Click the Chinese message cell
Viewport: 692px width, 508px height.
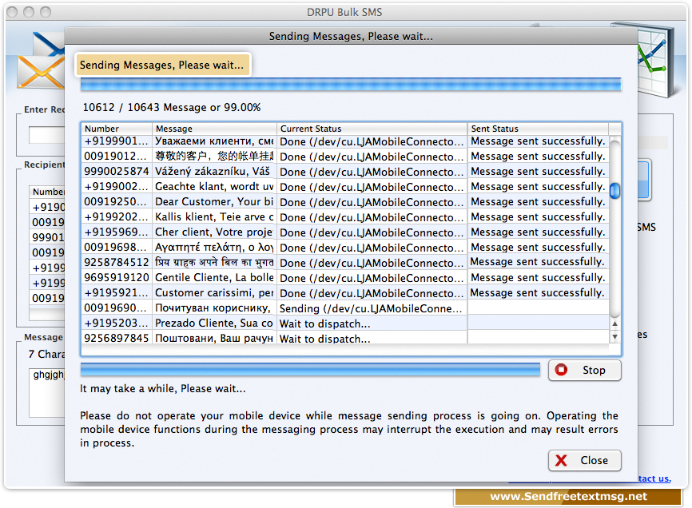tap(214, 156)
